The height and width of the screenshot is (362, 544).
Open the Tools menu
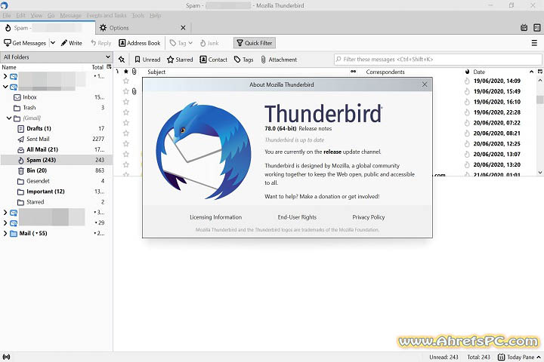tap(138, 15)
